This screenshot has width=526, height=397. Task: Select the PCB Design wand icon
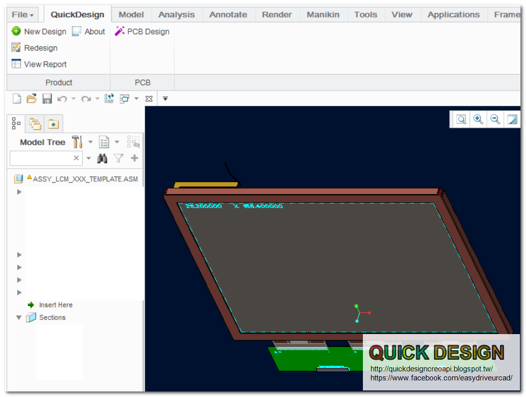pos(120,31)
